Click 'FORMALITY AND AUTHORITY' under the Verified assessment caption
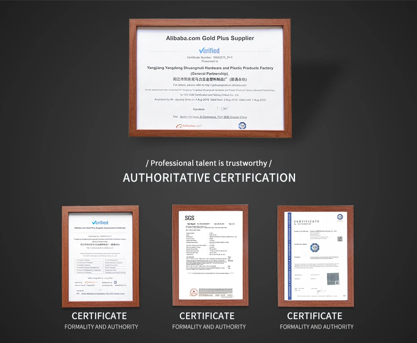Viewport: 417px width, 343px height. point(101,327)
